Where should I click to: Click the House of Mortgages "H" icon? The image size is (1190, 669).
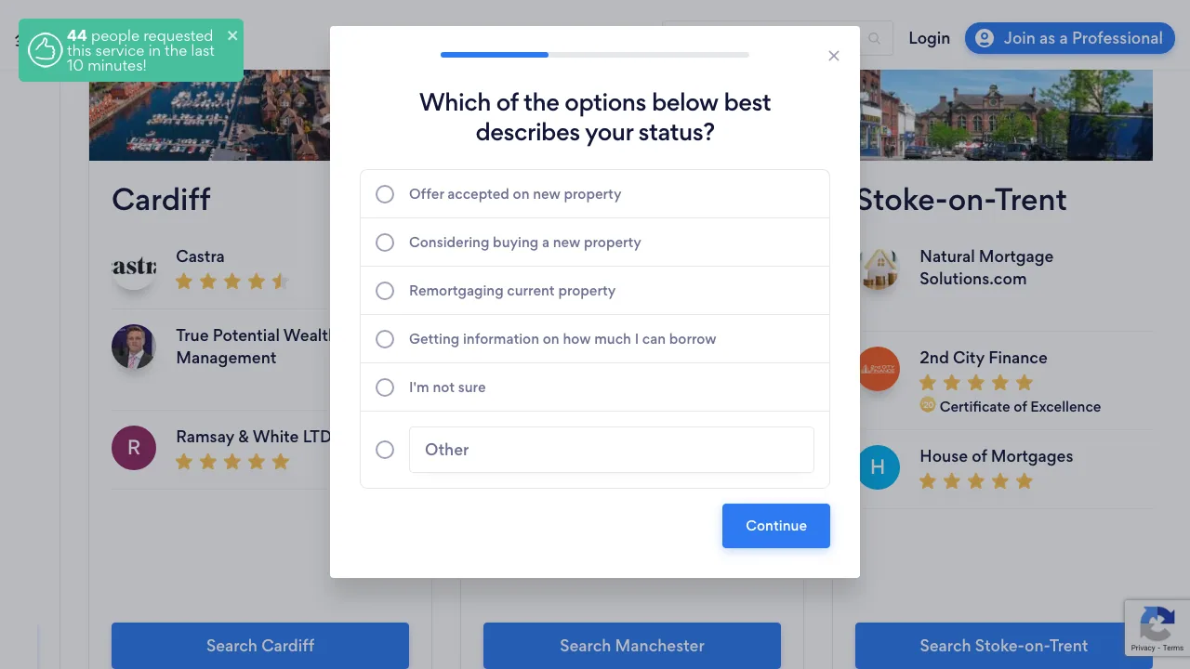click(x=878, y=467)
